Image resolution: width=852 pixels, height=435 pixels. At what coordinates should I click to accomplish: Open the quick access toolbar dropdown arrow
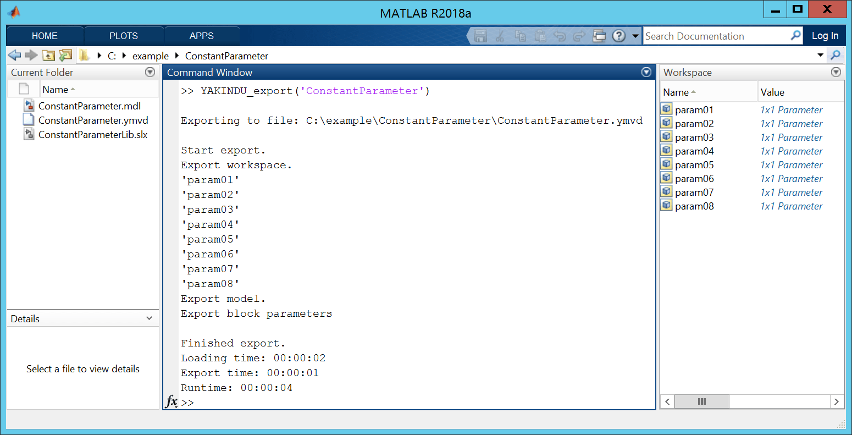[x=635, y=36]
